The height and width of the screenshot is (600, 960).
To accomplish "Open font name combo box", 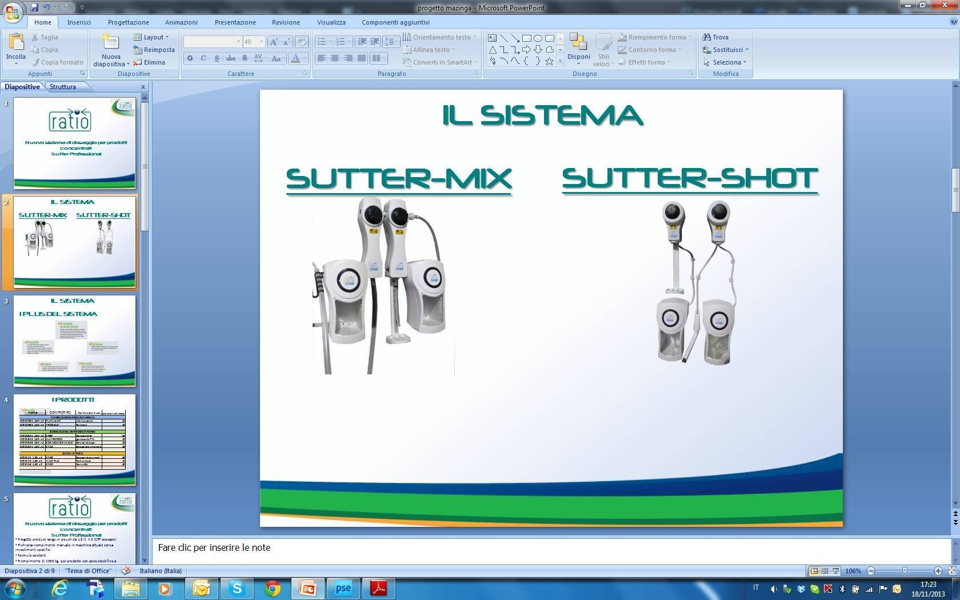I will point(213,42).
